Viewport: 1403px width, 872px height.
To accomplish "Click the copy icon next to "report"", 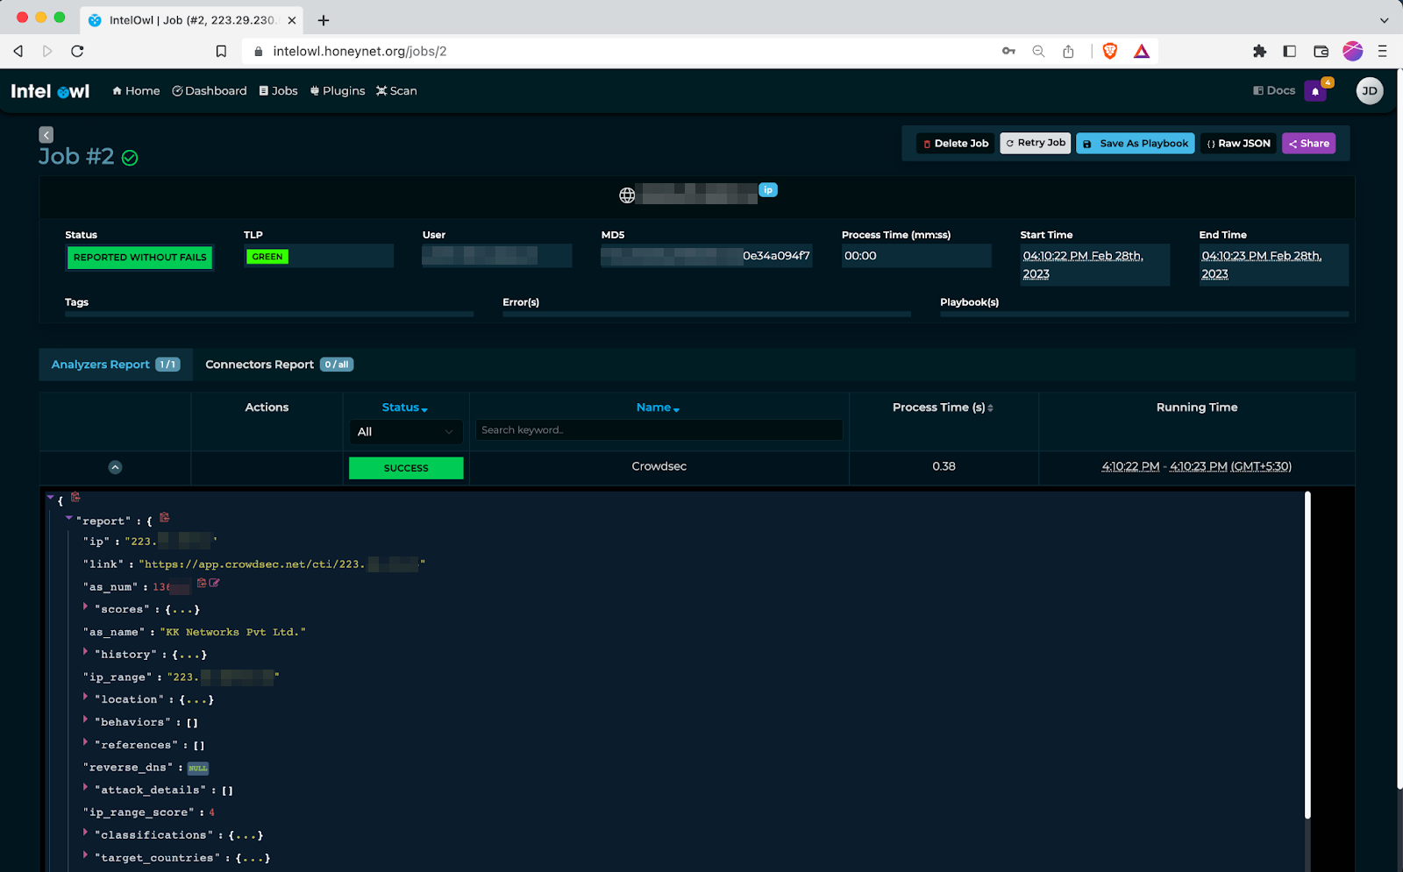I will (165, 518).
